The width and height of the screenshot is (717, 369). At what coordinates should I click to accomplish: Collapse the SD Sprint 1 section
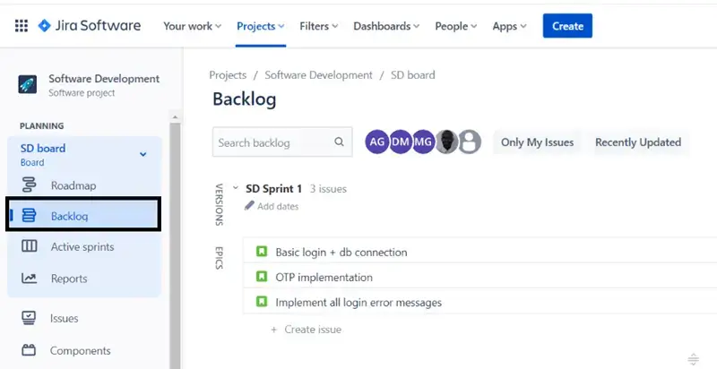[x=236, y=189]
